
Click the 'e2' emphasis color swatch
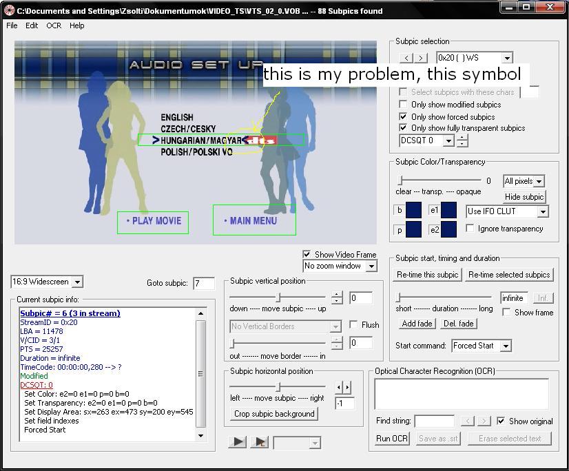448,229
